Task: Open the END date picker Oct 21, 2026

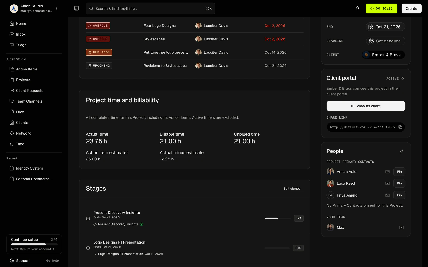Action: [385, 27]
